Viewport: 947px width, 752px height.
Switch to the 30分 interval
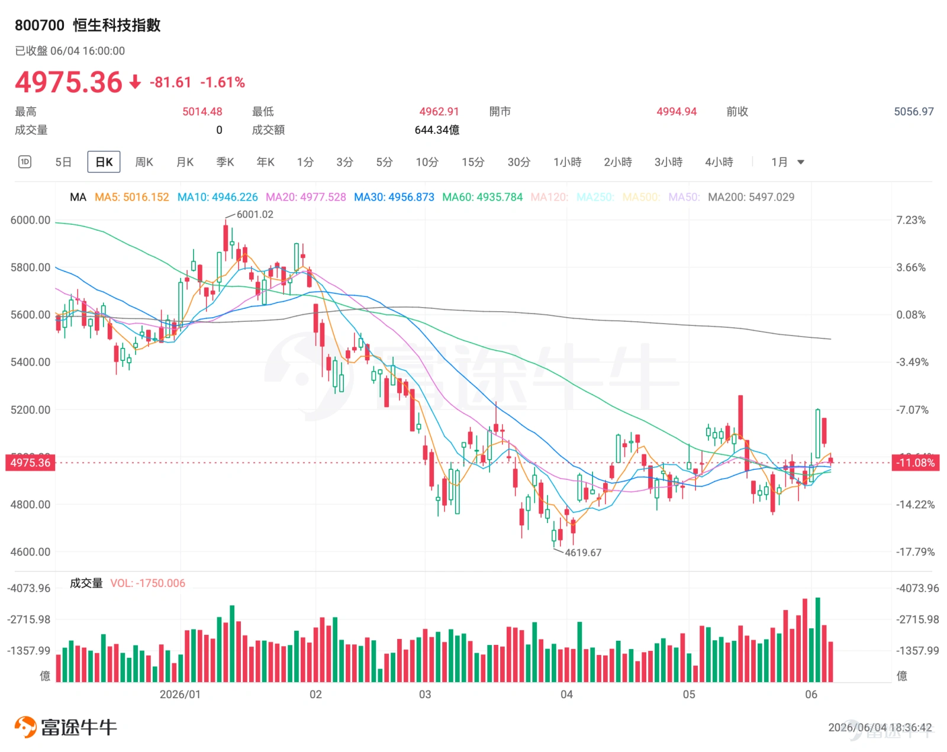(519, 162)
